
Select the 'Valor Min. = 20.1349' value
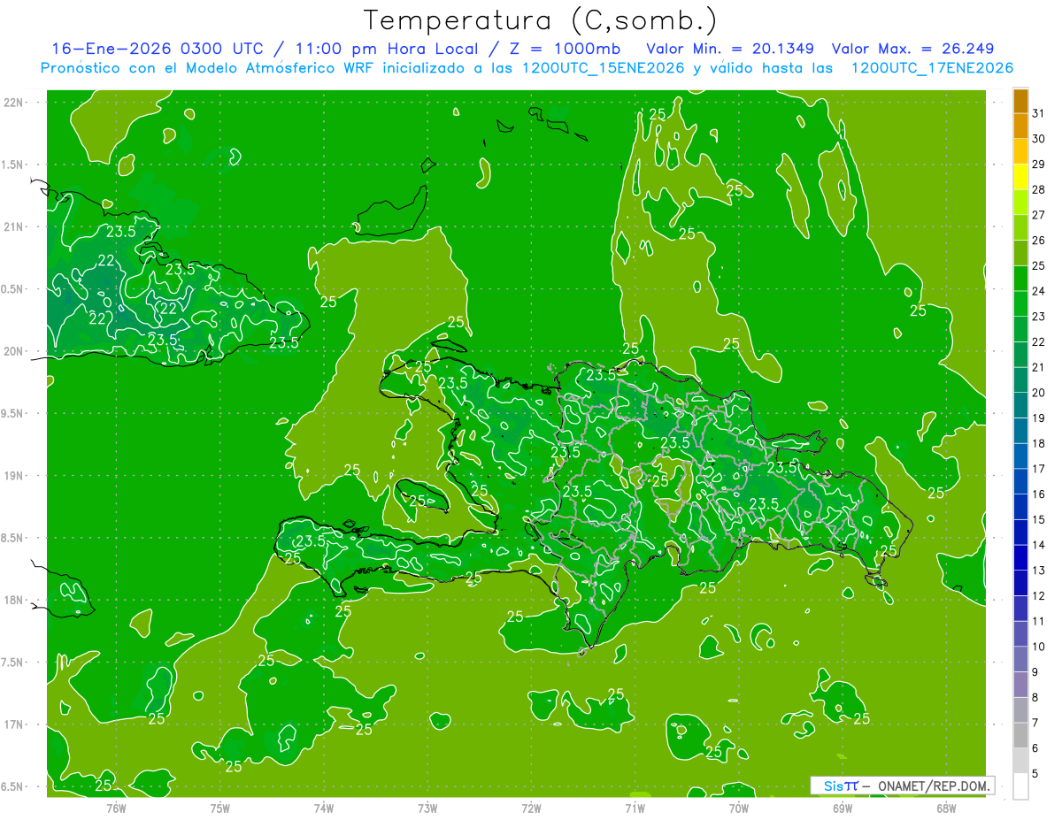click(x=730, y=49)
